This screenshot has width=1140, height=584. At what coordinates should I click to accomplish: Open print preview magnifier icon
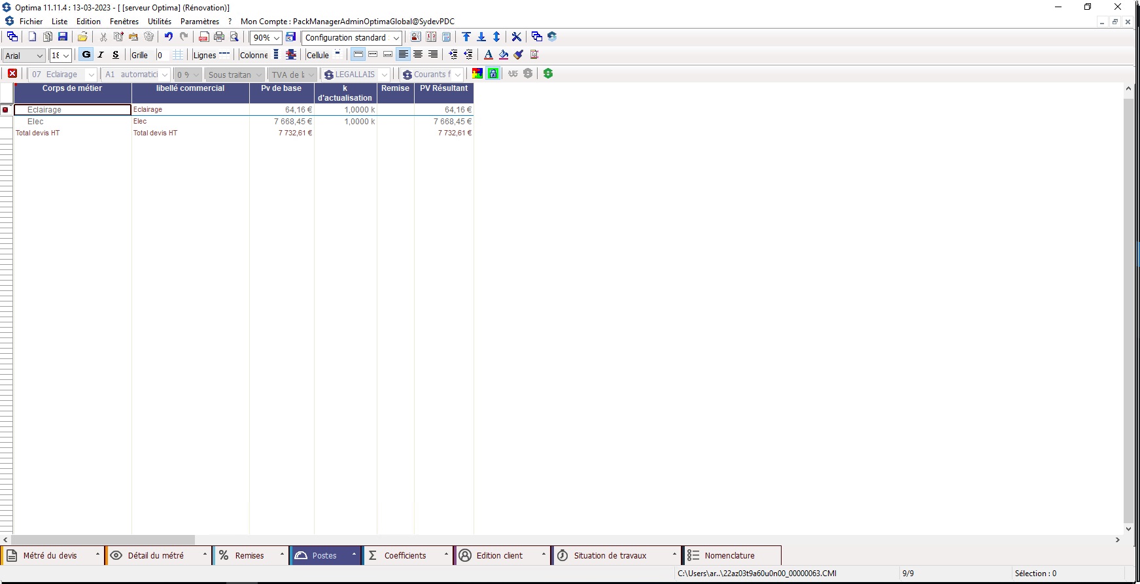tap(234, 37)
